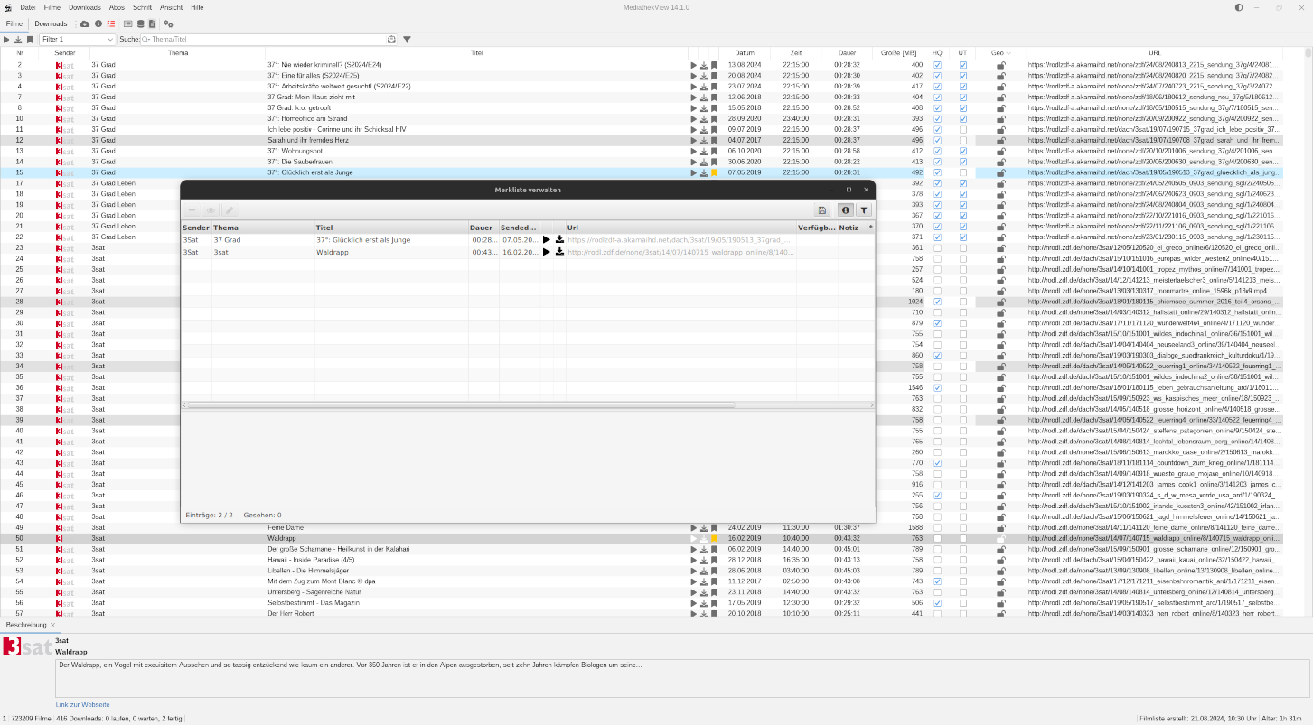Open the red bookmark list manager icon
The width and height of the screenshot is (1313, 725).
tap(110, 23)
